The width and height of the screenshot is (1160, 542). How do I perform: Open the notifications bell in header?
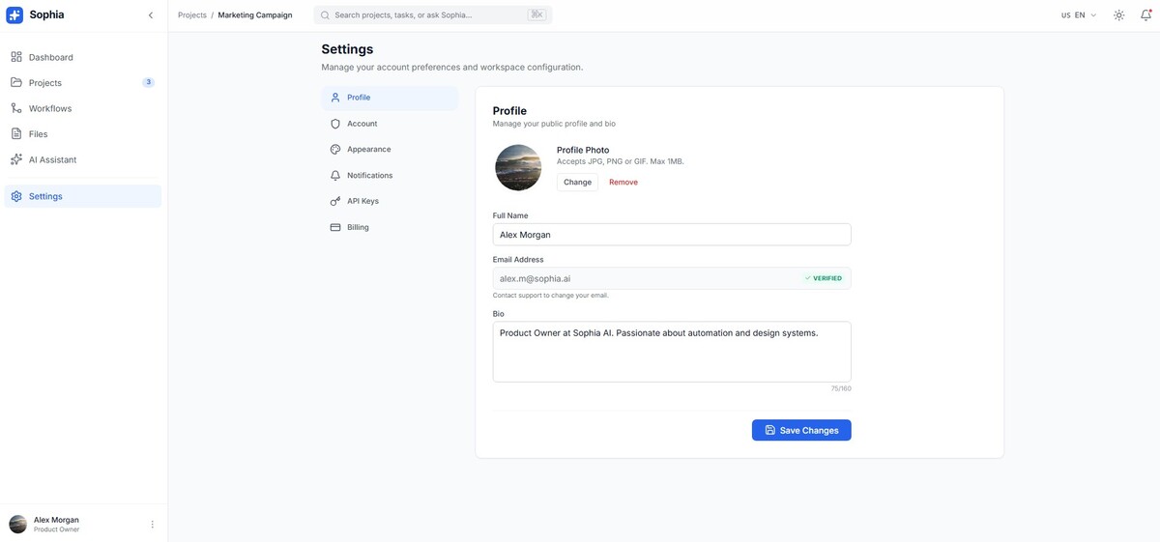coord(1145,15)
